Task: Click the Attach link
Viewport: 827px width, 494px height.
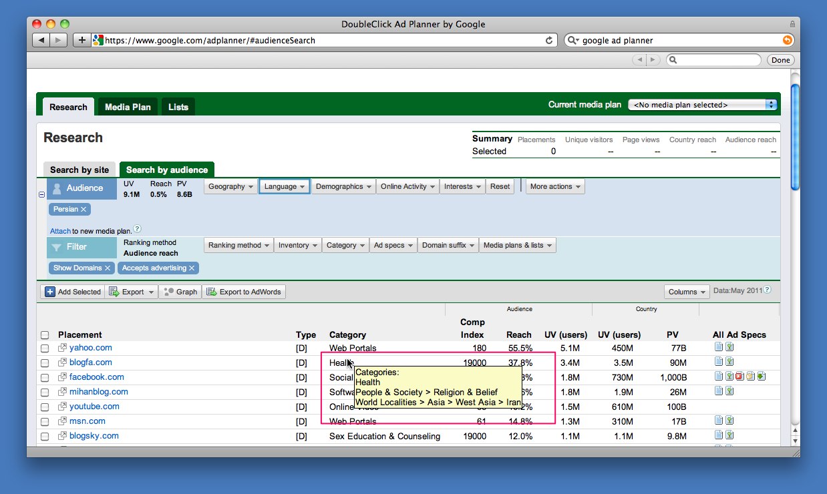Action: click(x=60, y=231)
